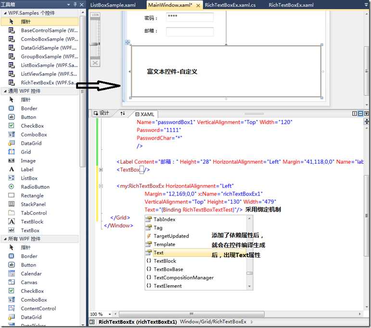371x328 pixels.
Task: Select Template in IntelliSense list
Action: pos(196,244)
